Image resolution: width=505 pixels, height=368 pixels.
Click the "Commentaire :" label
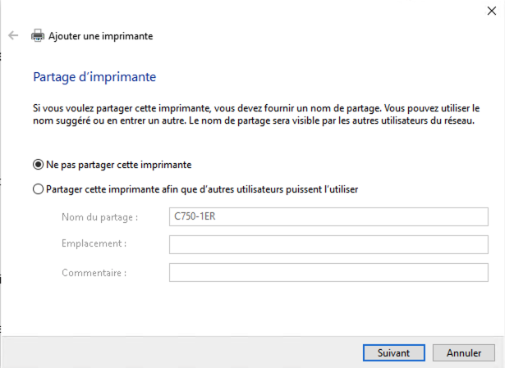(94, 272)
